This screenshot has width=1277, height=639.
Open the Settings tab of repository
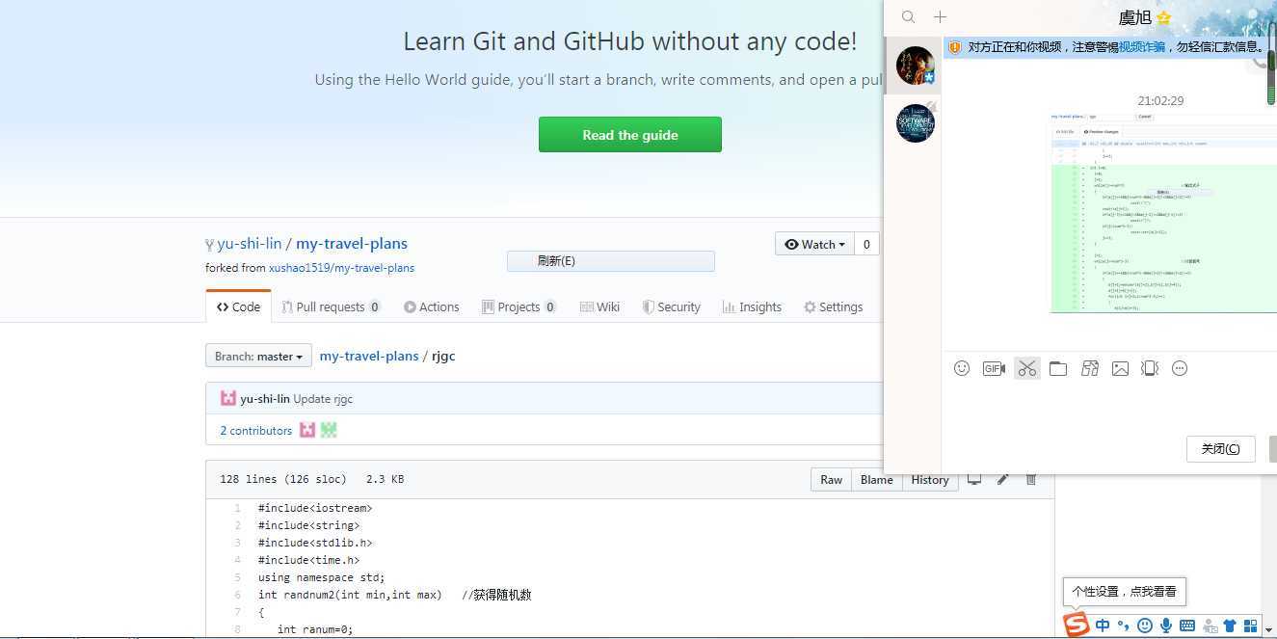click(833, 306)
